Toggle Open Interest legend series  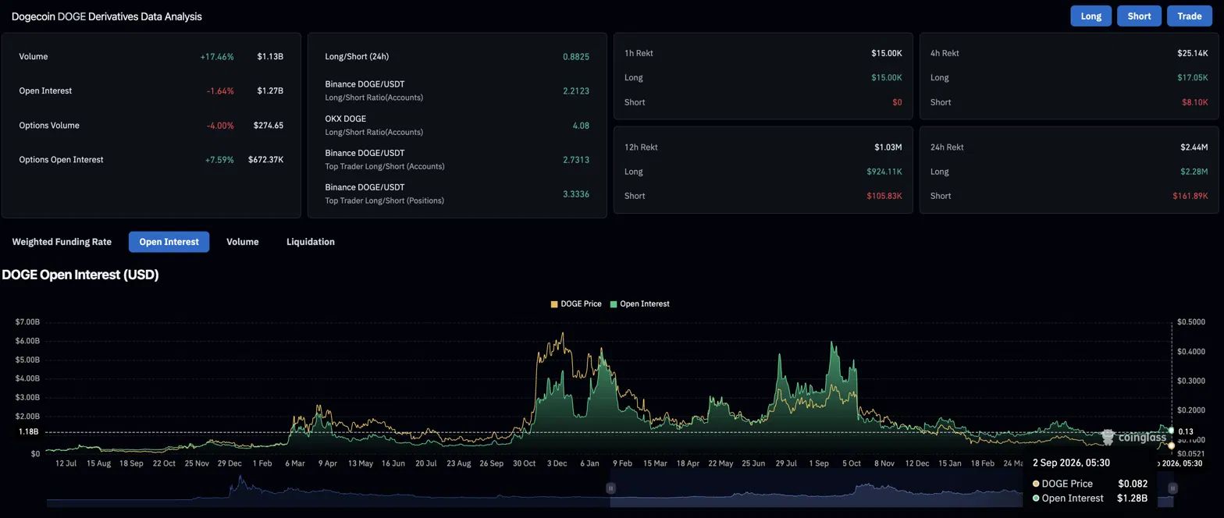coord(639,303)
